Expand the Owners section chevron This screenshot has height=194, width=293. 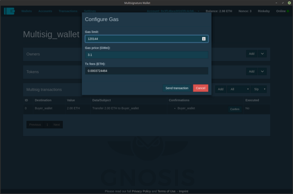262,54
